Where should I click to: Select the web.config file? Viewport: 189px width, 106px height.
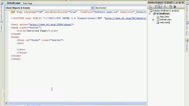(x=165, y=22)
